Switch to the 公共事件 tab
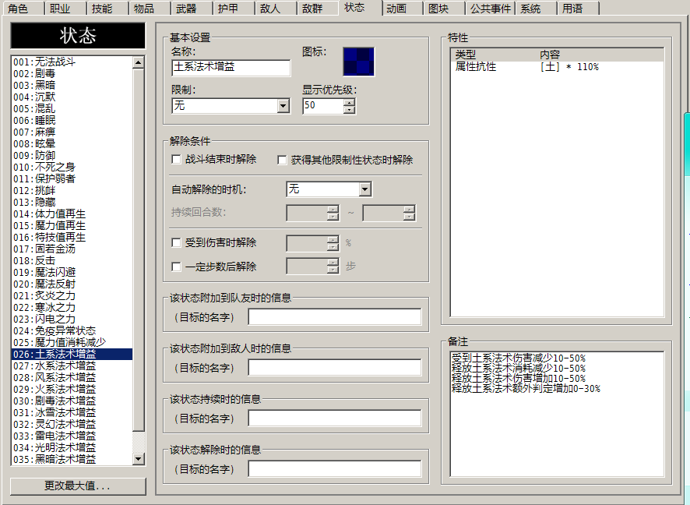 [x=490, y=9]
